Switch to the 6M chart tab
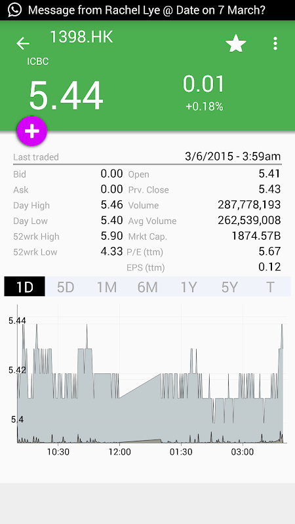295x524 pixels. click(x=147, y=287)
